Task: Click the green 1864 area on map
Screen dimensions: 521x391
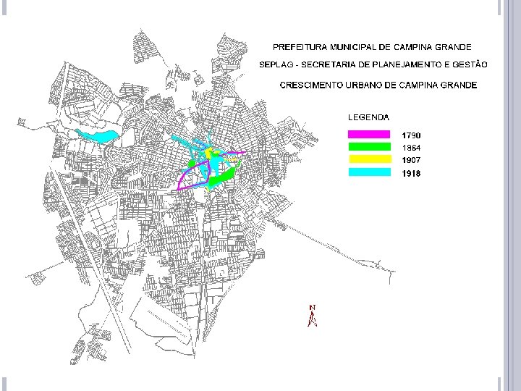Action: (221, 176)
